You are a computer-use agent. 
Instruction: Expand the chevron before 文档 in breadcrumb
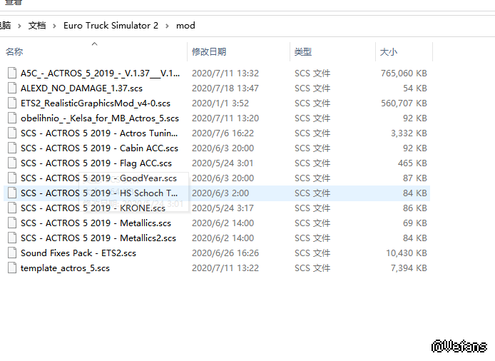[x=19, y=26]
